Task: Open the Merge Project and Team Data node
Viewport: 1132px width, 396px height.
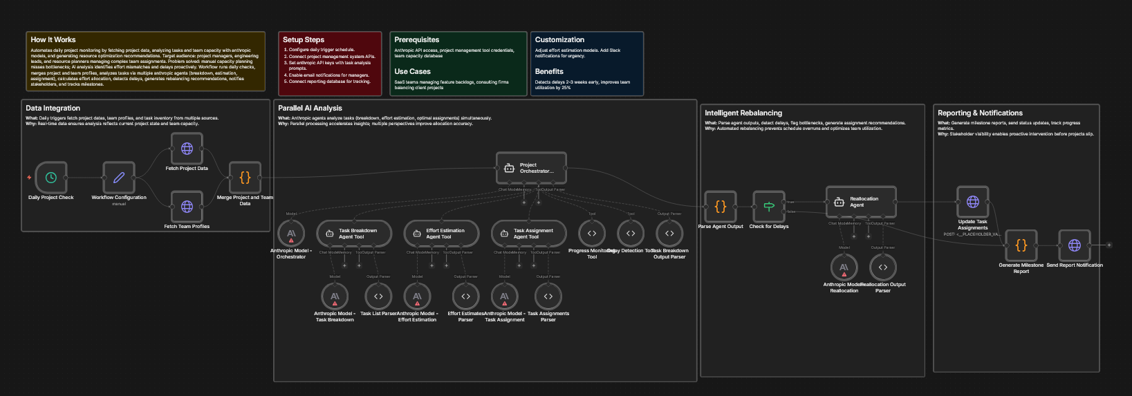Action: point(245,178)
